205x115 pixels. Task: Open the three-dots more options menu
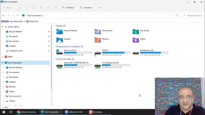pos(100,8)
